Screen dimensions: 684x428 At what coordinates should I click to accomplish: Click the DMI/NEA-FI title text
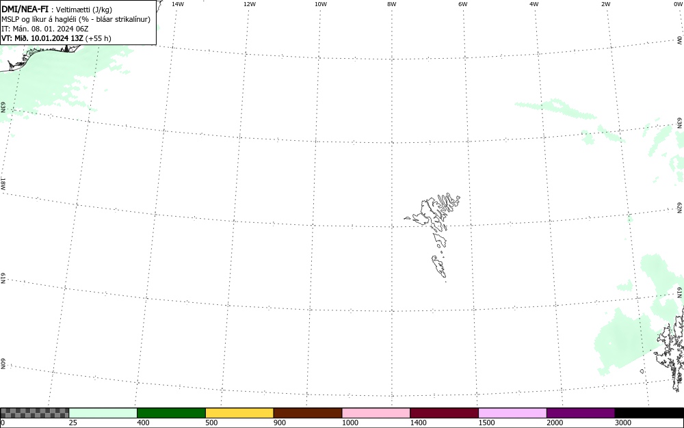[25, 9]
